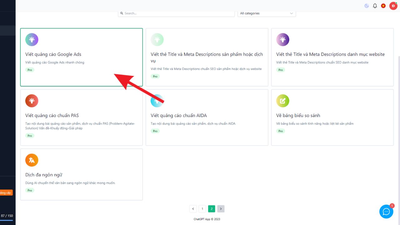Open Viết thẻ Title và Meta Descriptions sản phẩm hoặc dịch vụ
This screenshot has height=225, width=400.
point(207,57)
